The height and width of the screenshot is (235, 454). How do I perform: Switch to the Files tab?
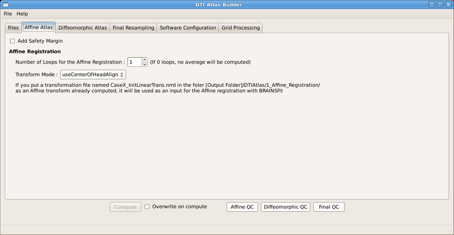[x=13, y=28]
